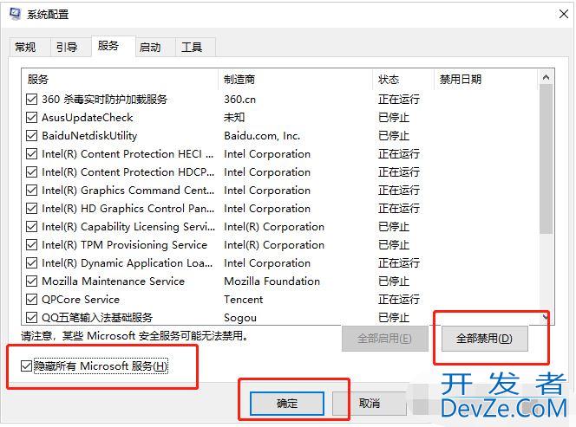Sort by the 禁用日期 column header
The height and width of the screenshot is (427, 576).
[487, 79]
